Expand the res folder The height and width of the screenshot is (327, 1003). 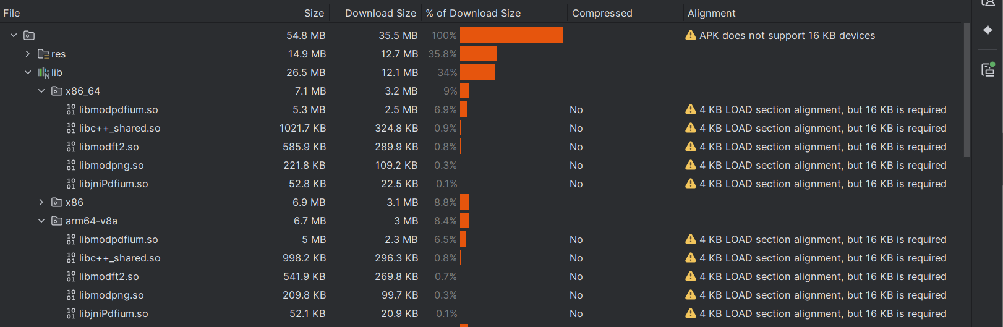(x=28, y=54)
